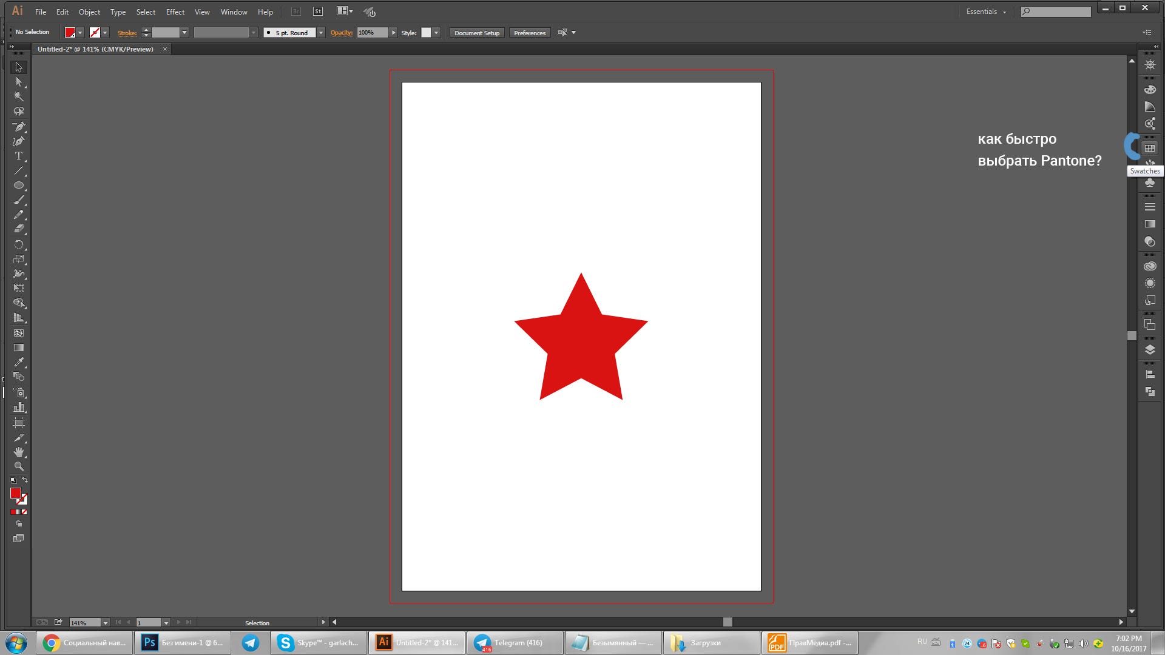Open the Layers panel icon
This screenshot has width=1165, height=655.
(x=1150, y=350)
